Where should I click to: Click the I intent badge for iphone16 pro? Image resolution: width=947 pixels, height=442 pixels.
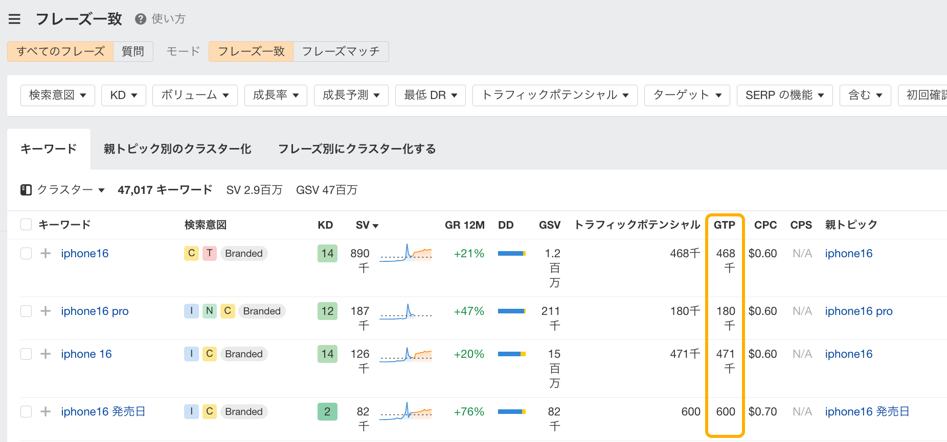[191, 311]
